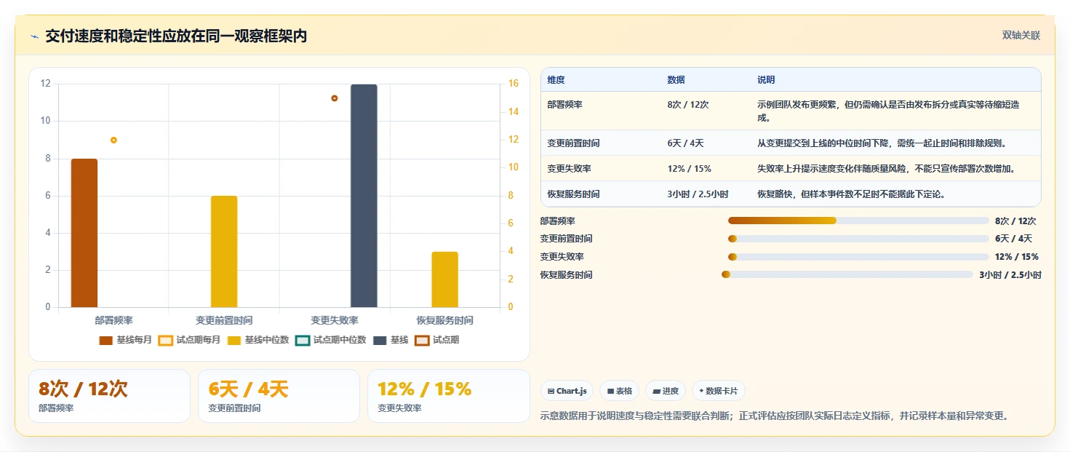Click the 变更前置时间 x-axis label in chart
Screen dimensions: 1070x452
point(224,320)
